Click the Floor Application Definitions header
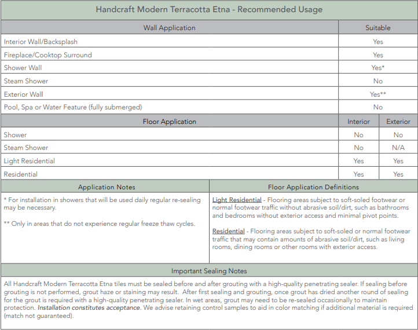 pos(313,187)
